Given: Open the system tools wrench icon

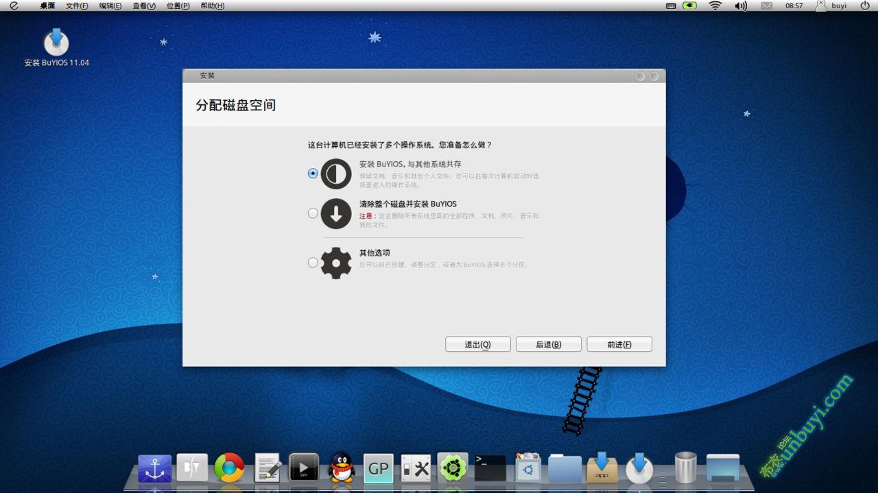Looking at the screenshot, I should [x=416, y=468].
